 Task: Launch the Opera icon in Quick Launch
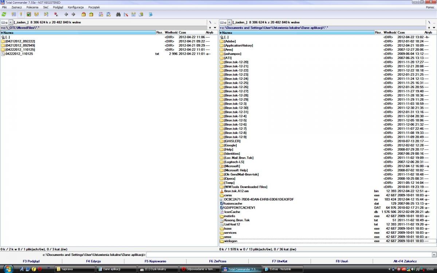(x=40, y=269)
